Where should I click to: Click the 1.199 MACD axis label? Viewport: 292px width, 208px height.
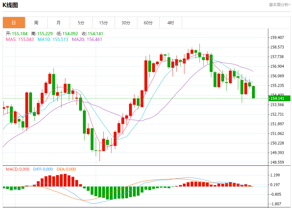(275, 175)
